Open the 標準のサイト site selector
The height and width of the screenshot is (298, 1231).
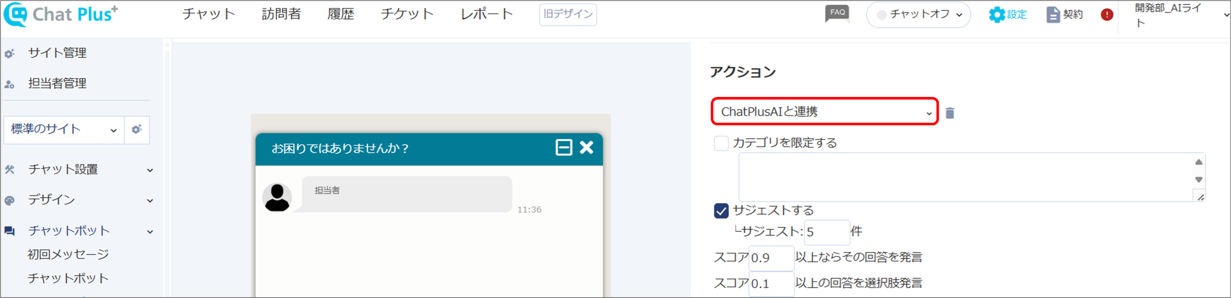[64, 130]
